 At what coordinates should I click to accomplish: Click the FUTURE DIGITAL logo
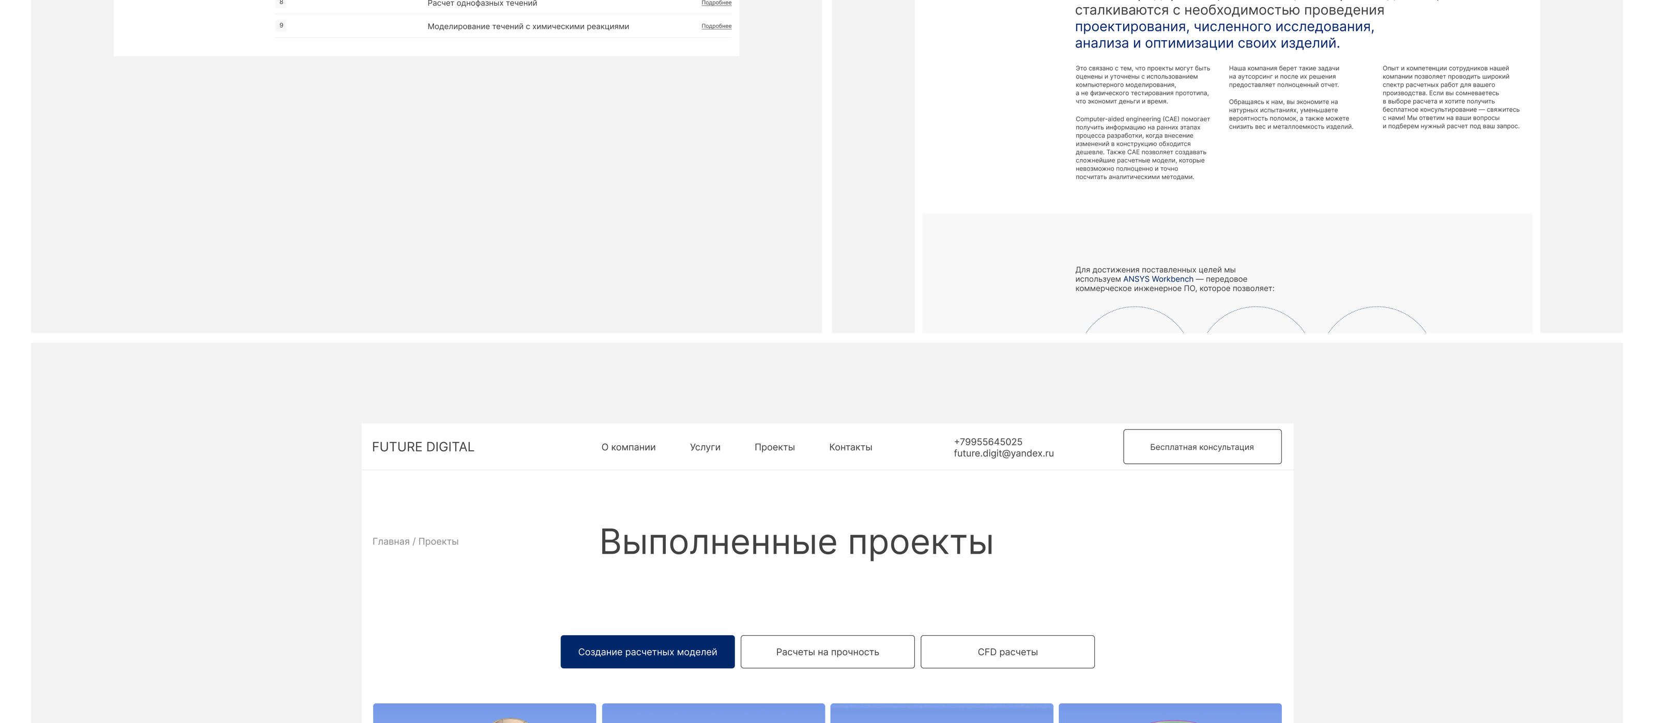point(422,447)
